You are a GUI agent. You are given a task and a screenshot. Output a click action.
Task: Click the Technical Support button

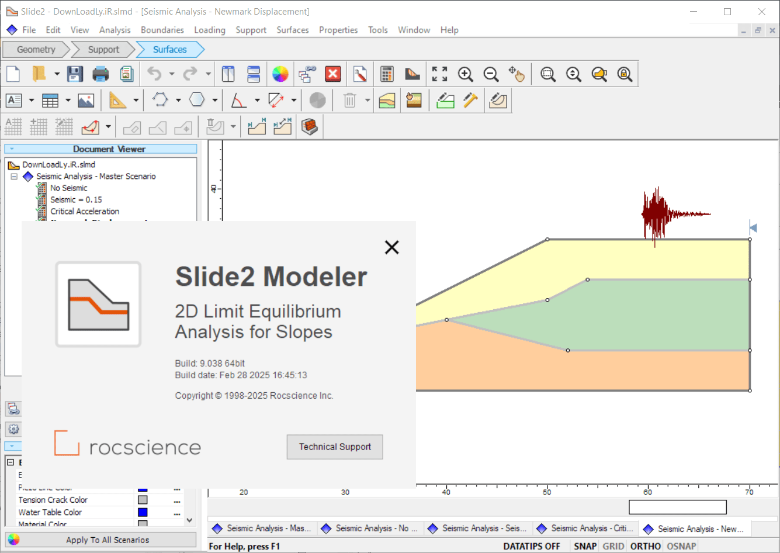coord(335,447)
